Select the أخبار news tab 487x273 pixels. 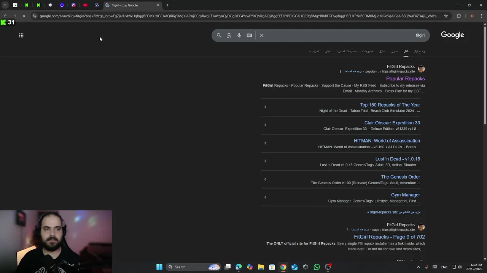click(328, 51)
